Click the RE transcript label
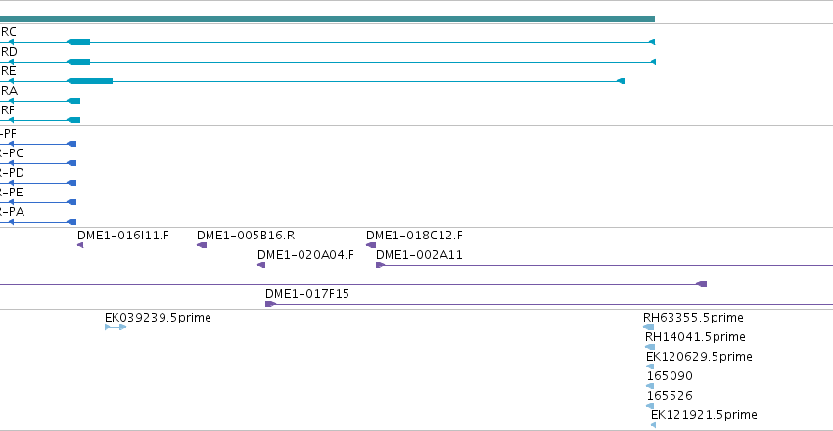Screen dimensions: 833x431 point(9,71)
